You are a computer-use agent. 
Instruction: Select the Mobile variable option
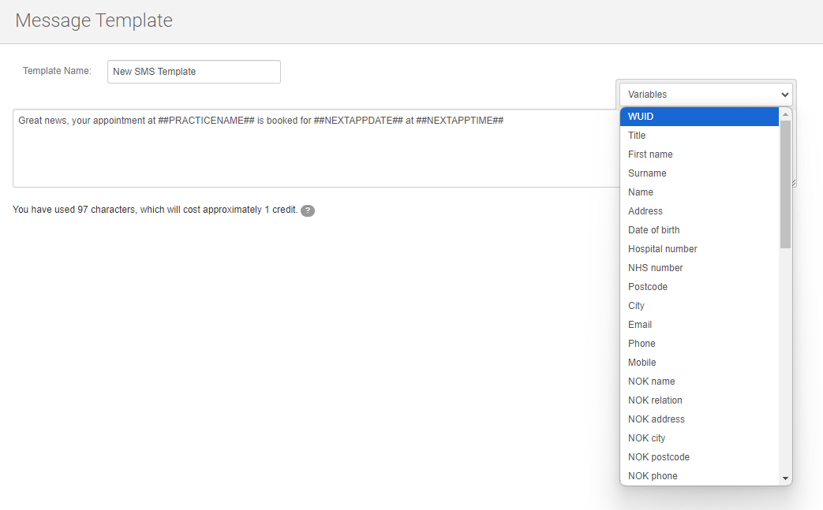699,363
